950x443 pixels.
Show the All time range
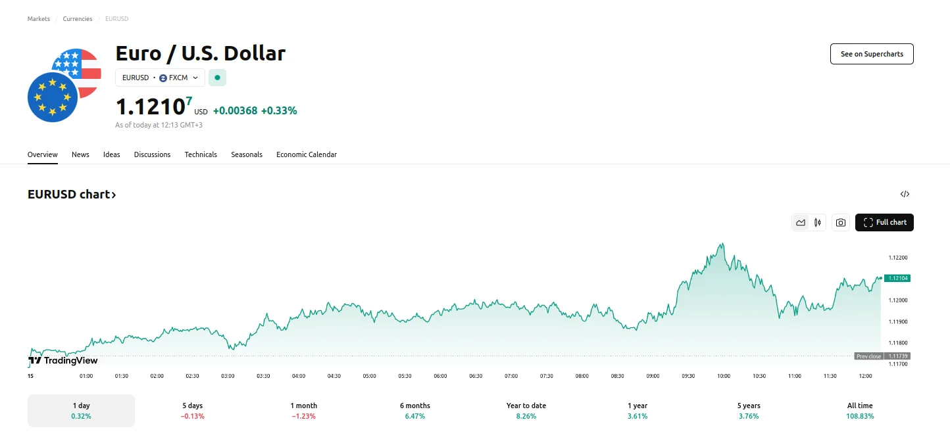pyautogui.click(x=860, y=411)
